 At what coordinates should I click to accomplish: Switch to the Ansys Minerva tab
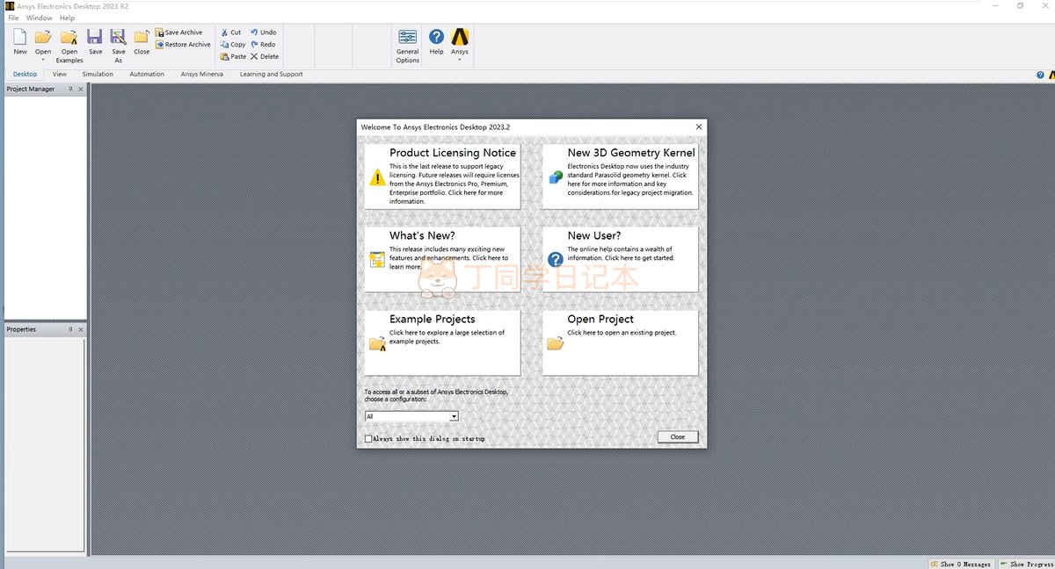tap(202, 75)
